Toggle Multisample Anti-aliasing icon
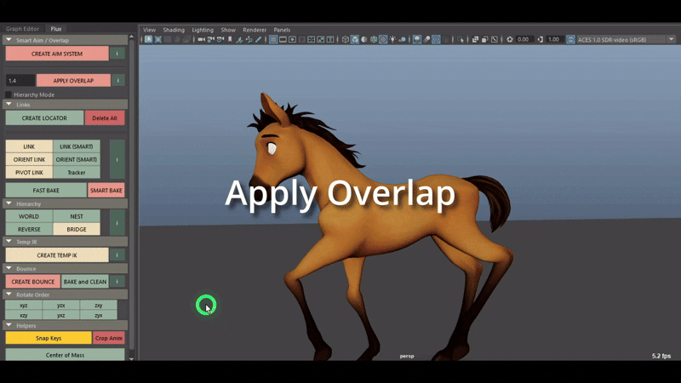The image size is (681, 383). point(436,39)
